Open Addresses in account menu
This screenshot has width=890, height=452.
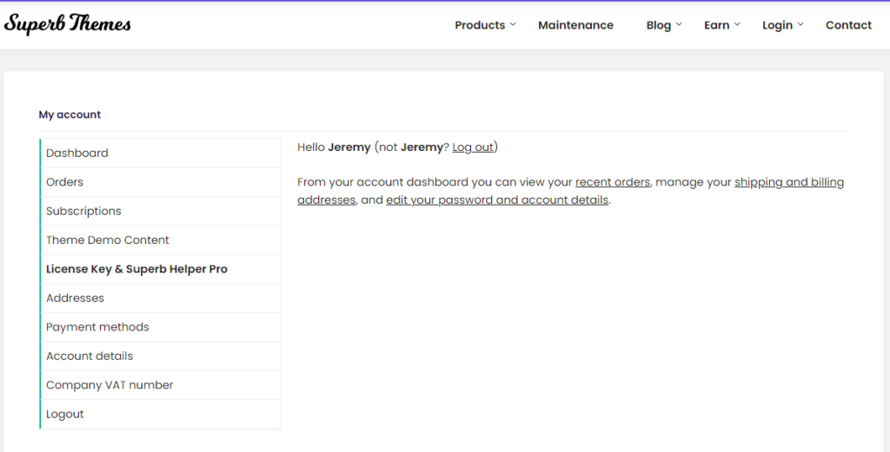pyautogui.click(x=161, y=298)
